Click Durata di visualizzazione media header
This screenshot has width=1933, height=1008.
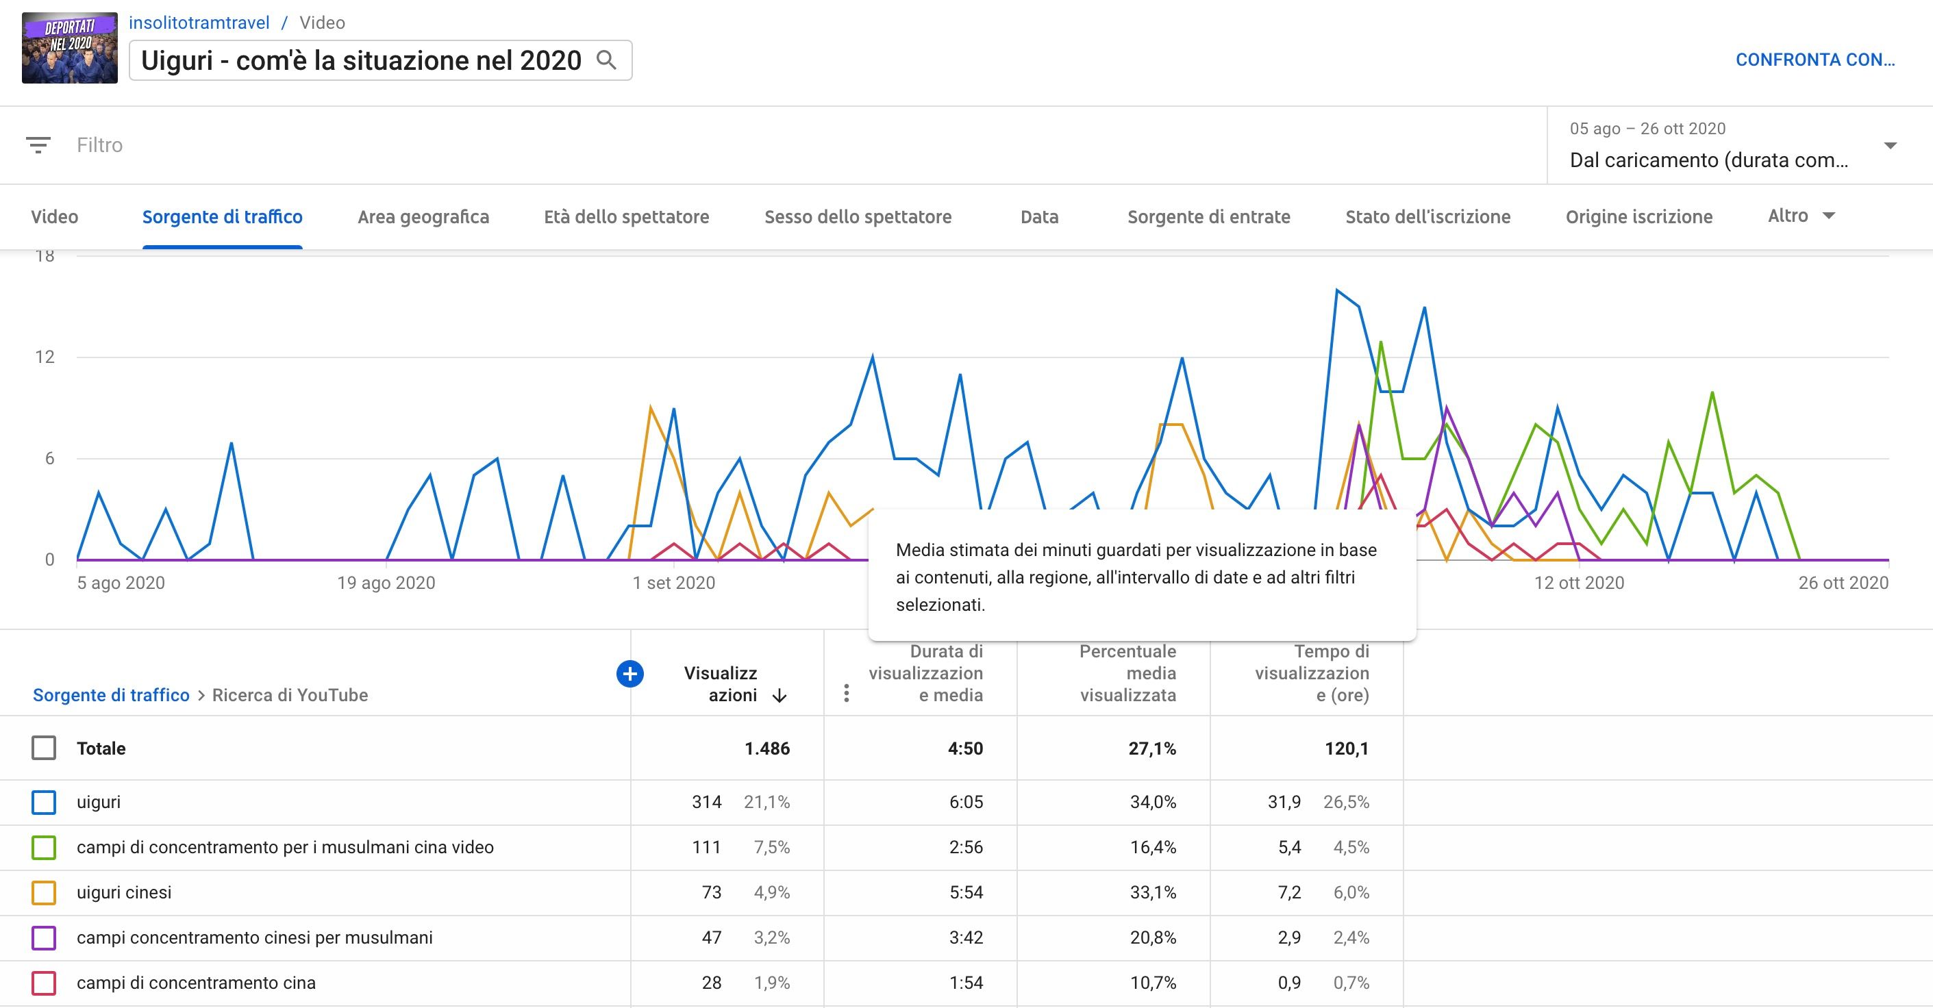(x=925, y=674)
